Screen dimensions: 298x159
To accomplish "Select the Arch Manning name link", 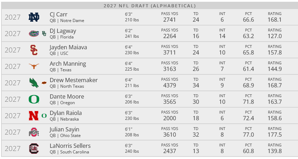I will tap(68, 64).
